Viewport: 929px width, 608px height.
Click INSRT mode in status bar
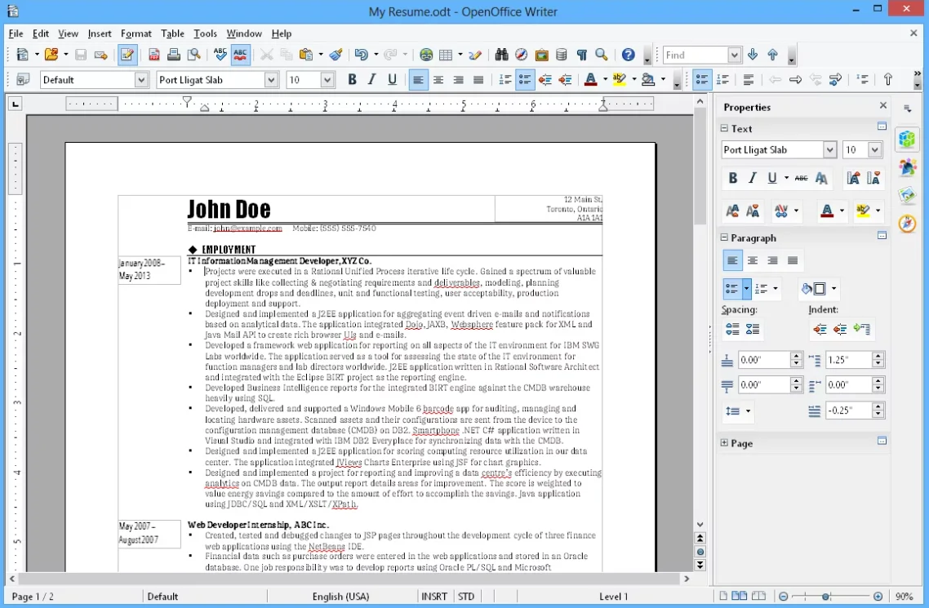(x=433, y=597)
